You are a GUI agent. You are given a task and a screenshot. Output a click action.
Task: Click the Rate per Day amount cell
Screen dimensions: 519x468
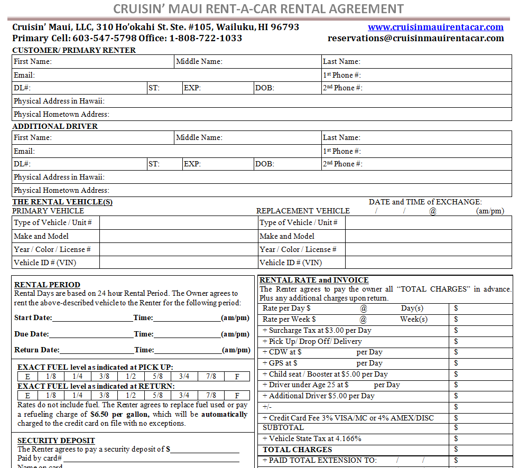pos(482,308)
